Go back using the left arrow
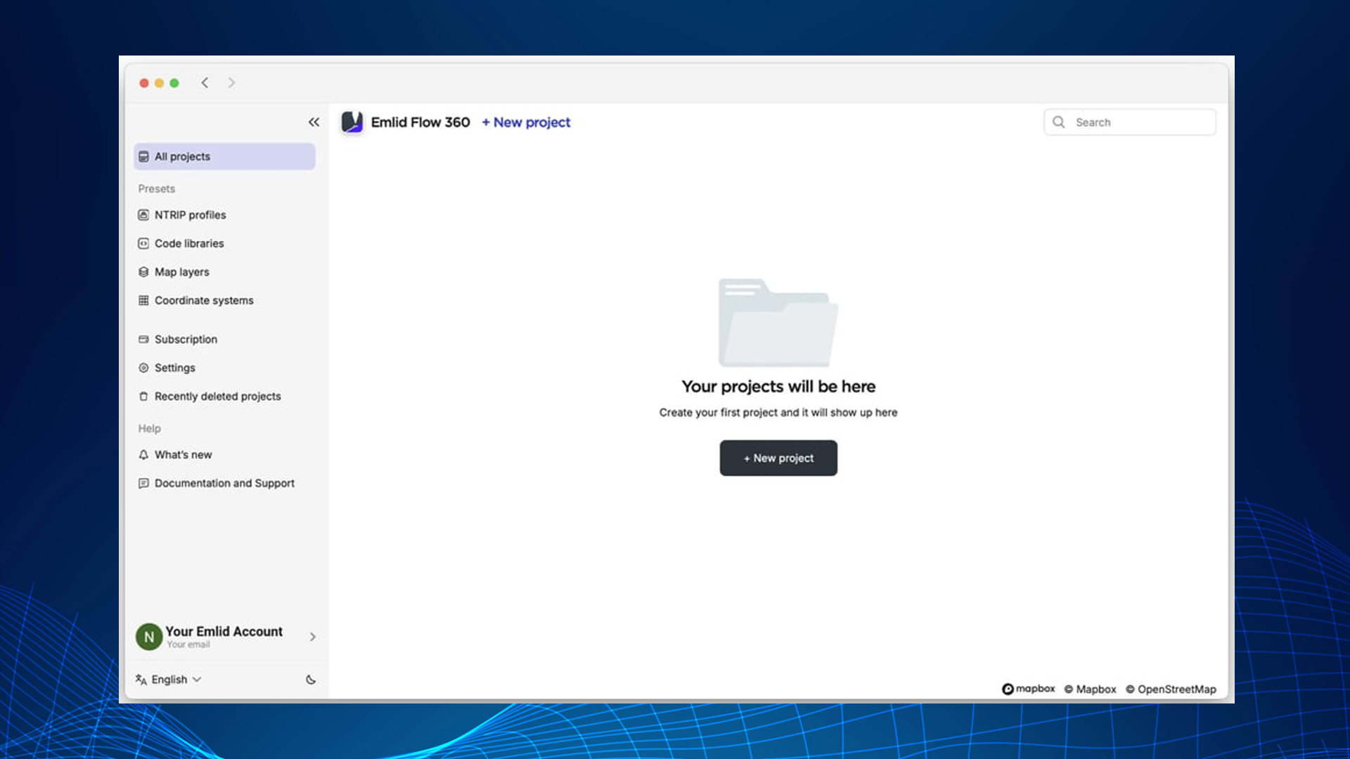 [205, 83]
